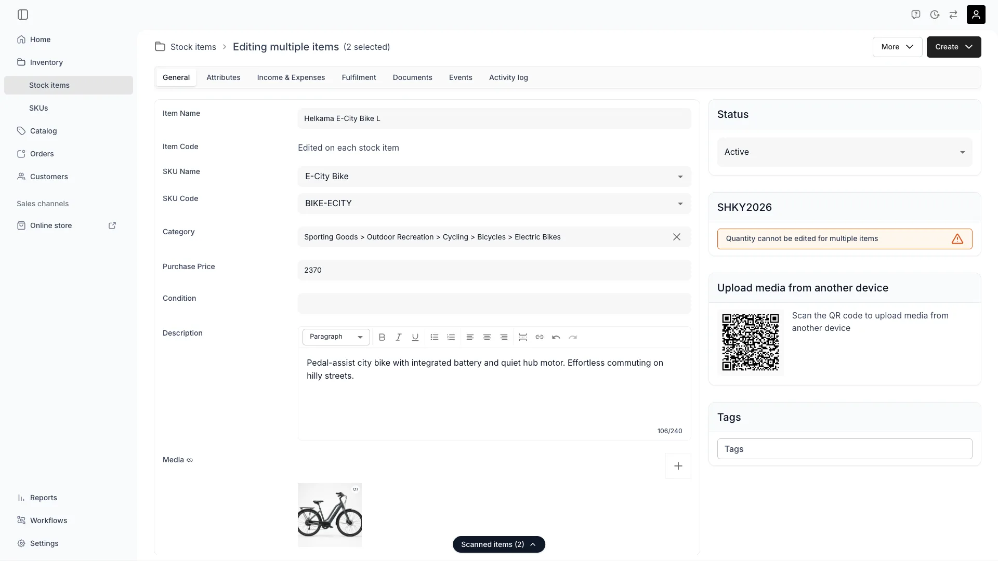The image size is (998, 561).
Task: Apply underline formatting in description
Action: (415, 337)
